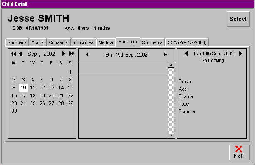Click the weekly bookings scrollbar up arrow
255x165 pixels.
point(171,65)
